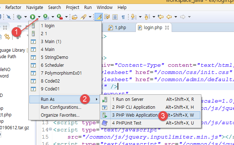This screenshot has height=145, width=234.
Task: Click the Coverage run icon
Action: pyautogui.click(x=46, y=17)
